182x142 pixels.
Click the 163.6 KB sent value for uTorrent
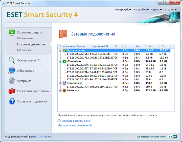(x=151, y=61)
